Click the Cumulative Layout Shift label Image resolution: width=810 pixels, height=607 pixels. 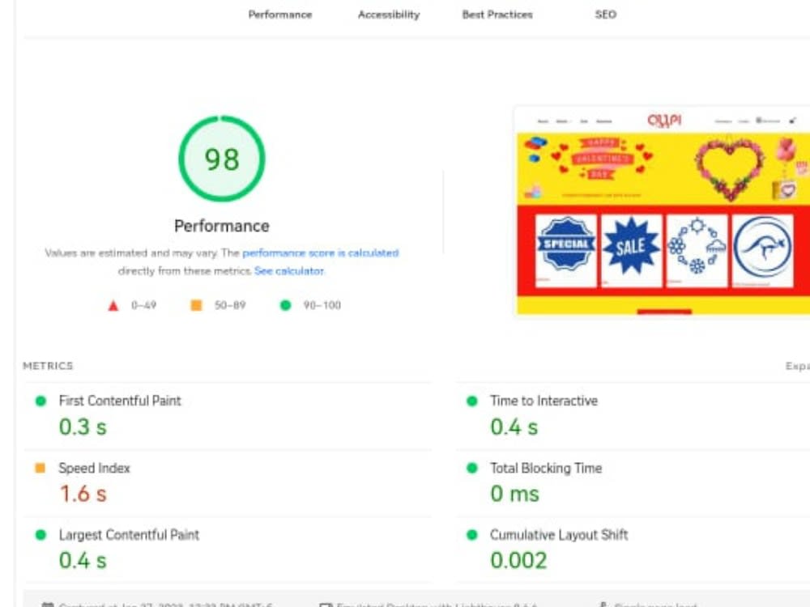(x=559, y=535)
